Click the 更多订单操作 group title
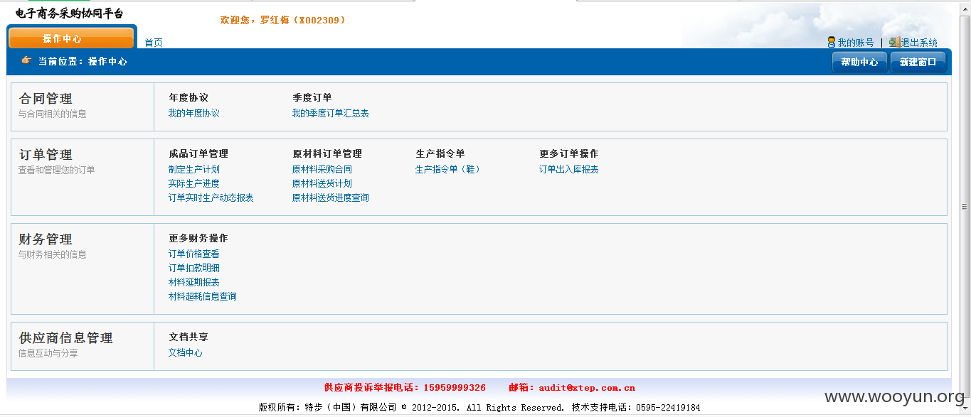The image size is (971, 417). pyautogui.click(x=568, y=154)
